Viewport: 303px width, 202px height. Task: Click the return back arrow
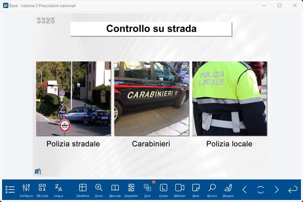tap(293, 190)
